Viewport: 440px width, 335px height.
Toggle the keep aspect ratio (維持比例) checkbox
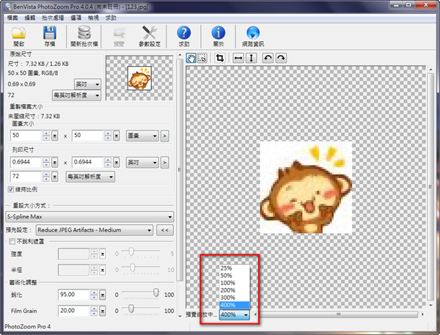[x=10, y=191]
